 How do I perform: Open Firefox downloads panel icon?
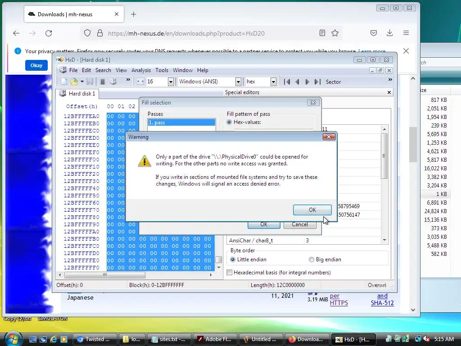[389, 33]
